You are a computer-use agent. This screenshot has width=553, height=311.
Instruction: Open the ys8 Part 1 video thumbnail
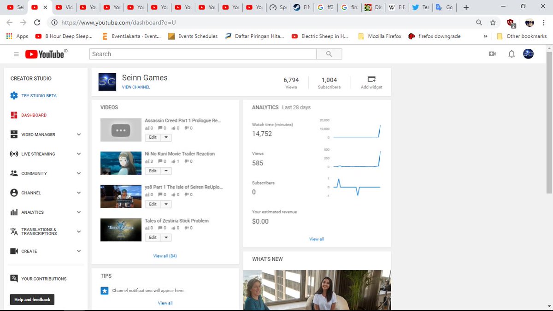pyautogui.click(x=121, y=197)
